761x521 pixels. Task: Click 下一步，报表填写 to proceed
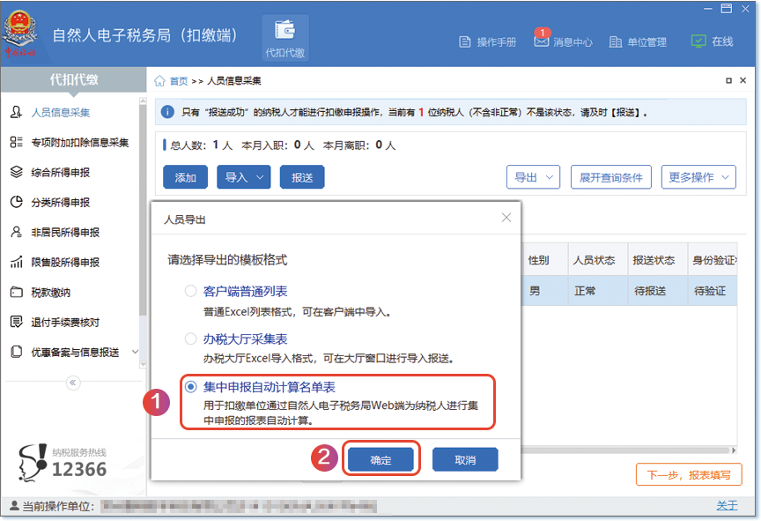click(688, 474)
